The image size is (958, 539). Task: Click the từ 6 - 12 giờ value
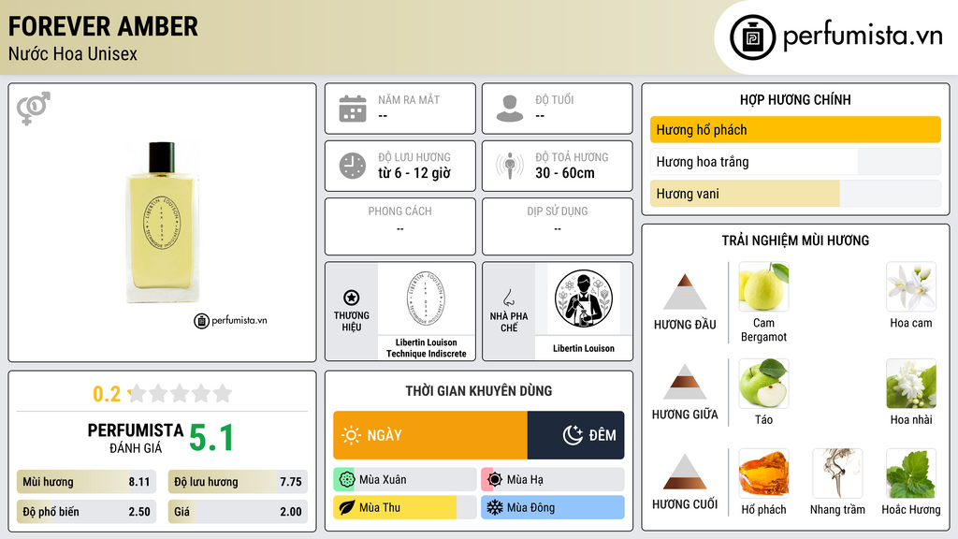coord(414,173)
